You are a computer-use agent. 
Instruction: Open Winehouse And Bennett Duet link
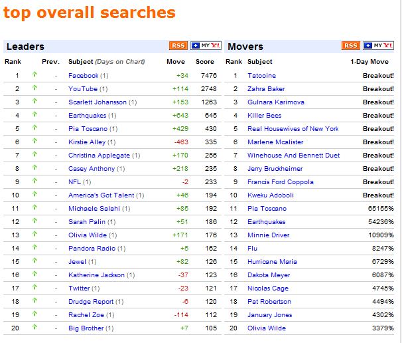coord(294,156)
